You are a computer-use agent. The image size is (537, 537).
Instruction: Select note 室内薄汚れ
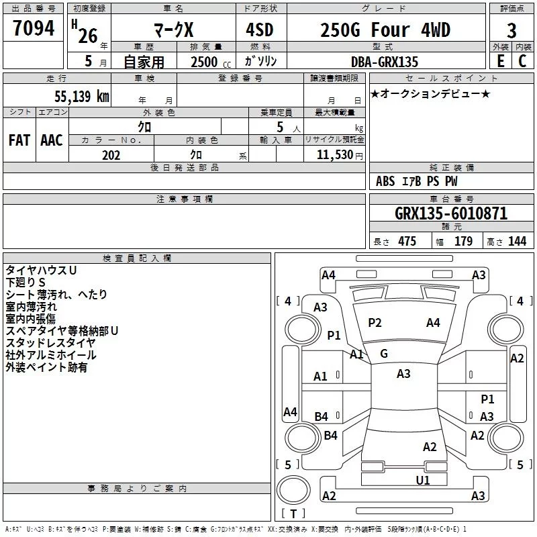[x=31, y=307]
